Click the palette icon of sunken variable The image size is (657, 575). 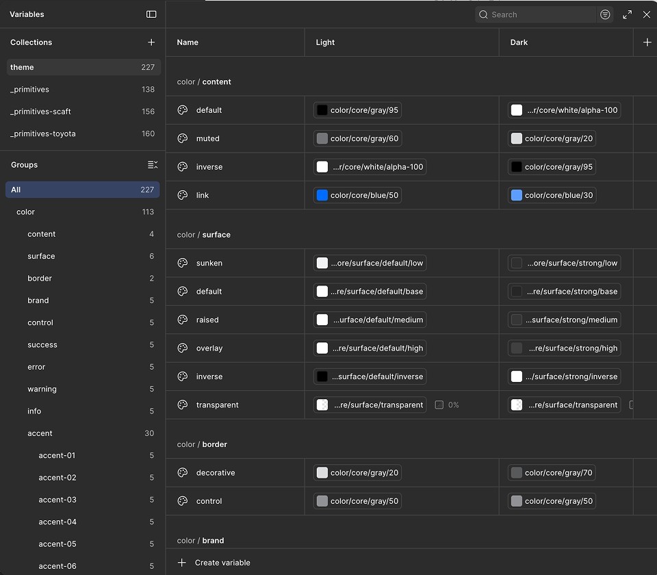click(183, 263)
